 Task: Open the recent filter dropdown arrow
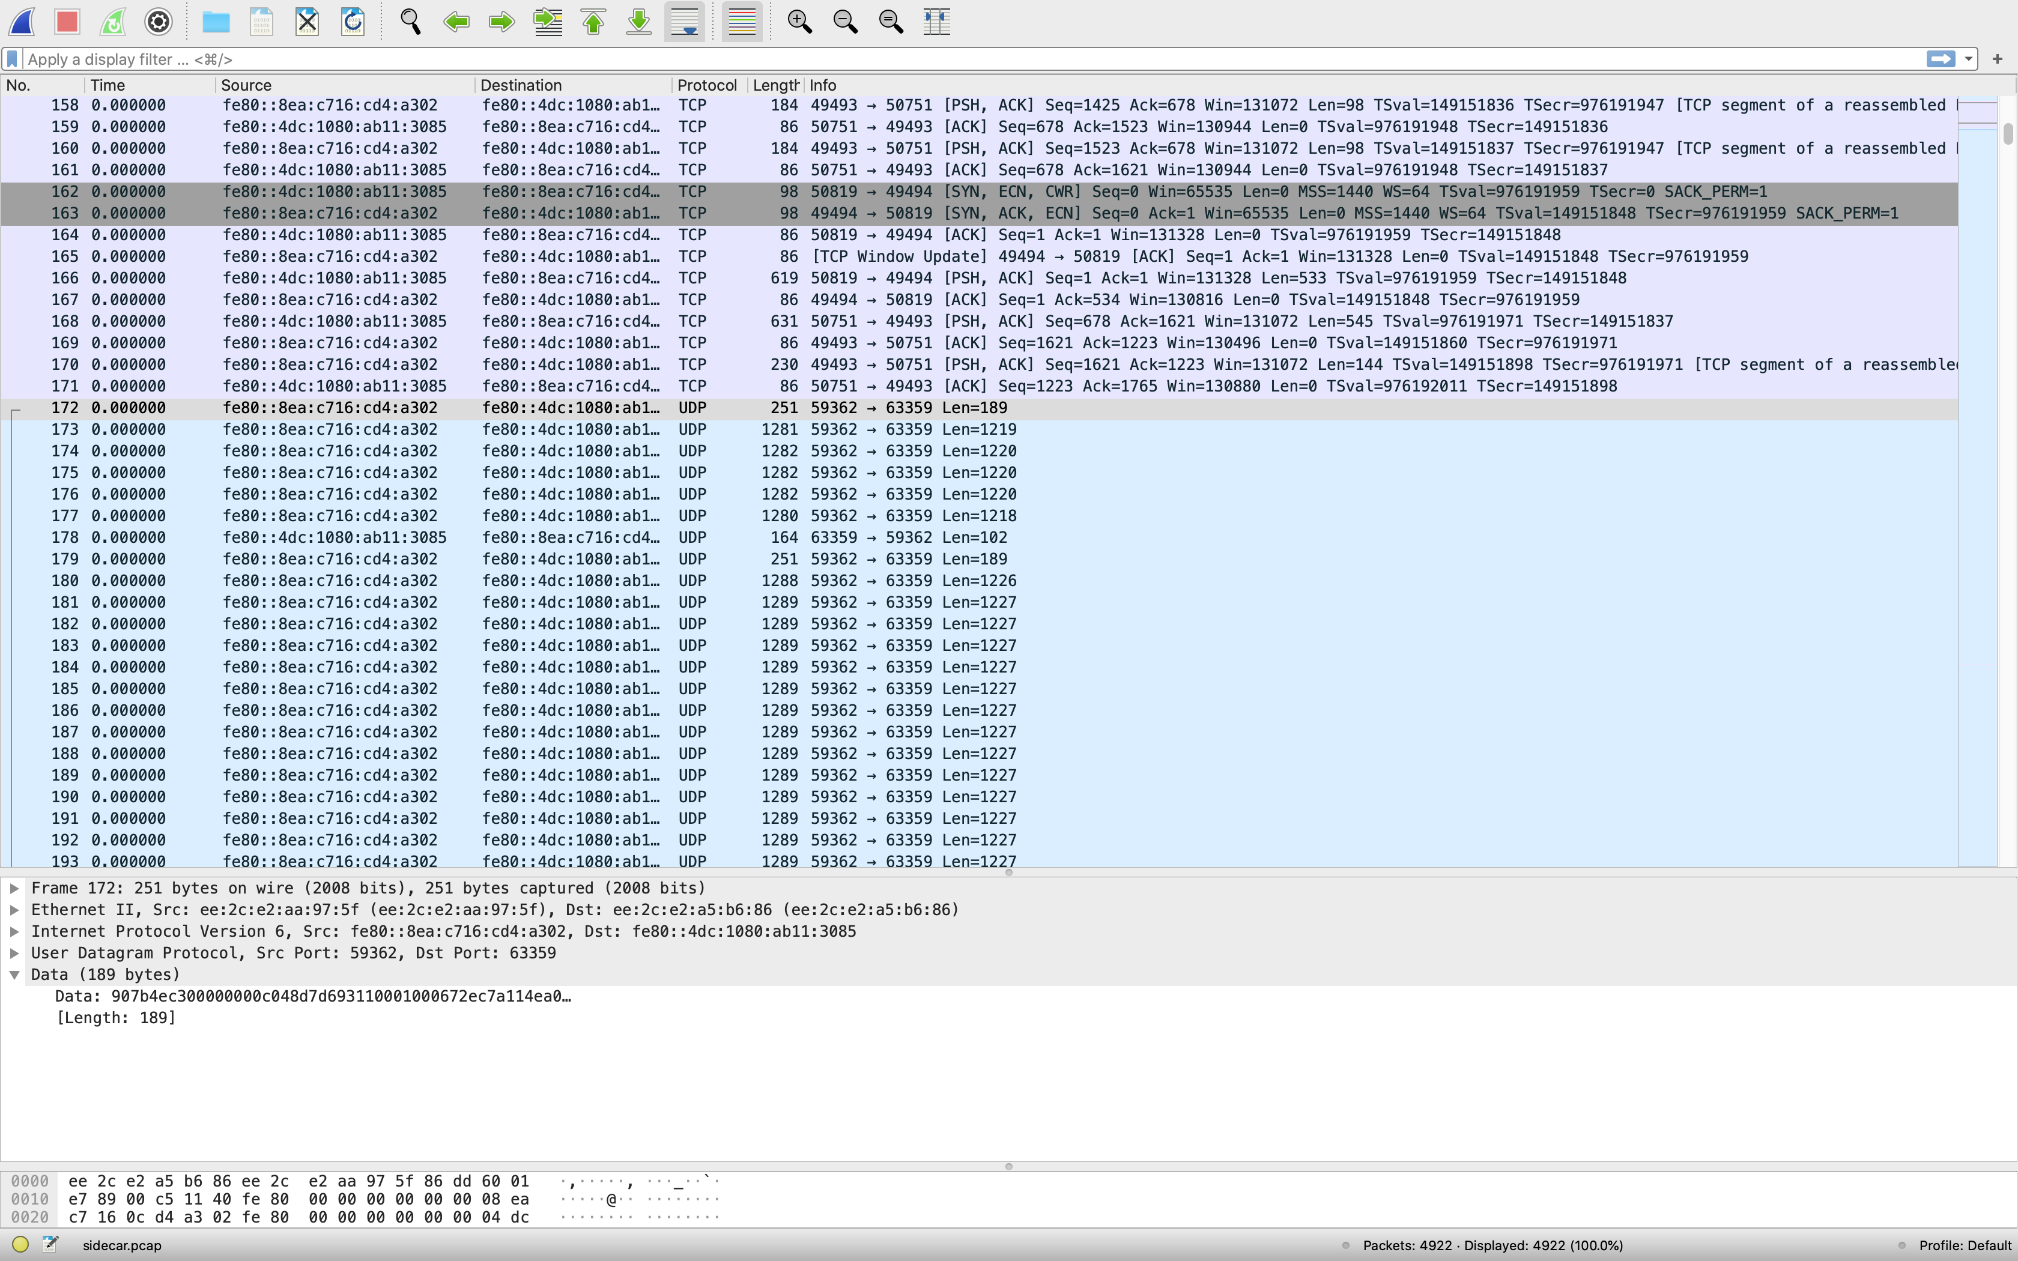pos(1969,59)
